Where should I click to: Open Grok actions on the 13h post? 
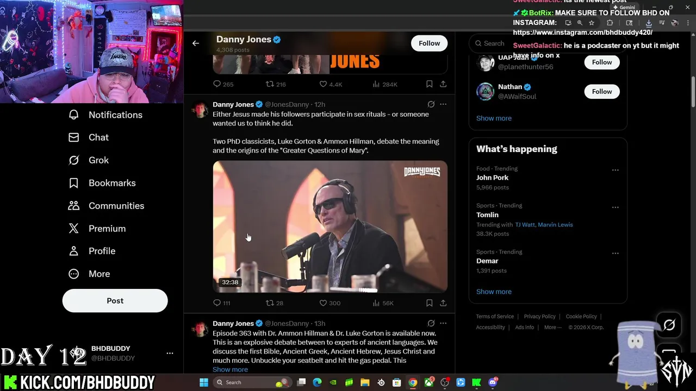tap(431, 323)
